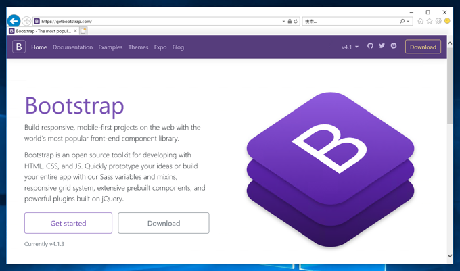
Task: Go to Home in the navbar
Action: tap(39, 47)
